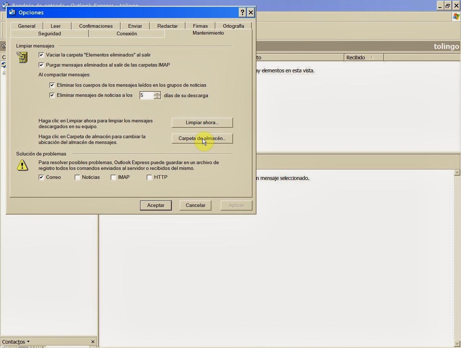Viewport: 461px width, 348px height.
Task: Toggle Purgar mensajes eliminados IMAP checkbox
Action: (41, 65)
